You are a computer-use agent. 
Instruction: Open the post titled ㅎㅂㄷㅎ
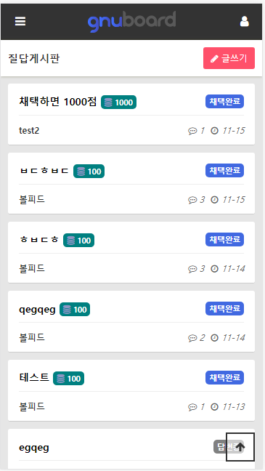38,240
